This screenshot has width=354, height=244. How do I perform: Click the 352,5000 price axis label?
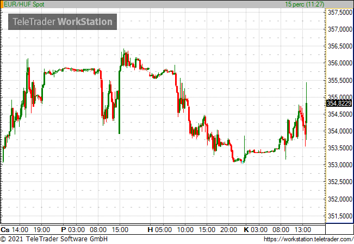[x=340, y=182]
